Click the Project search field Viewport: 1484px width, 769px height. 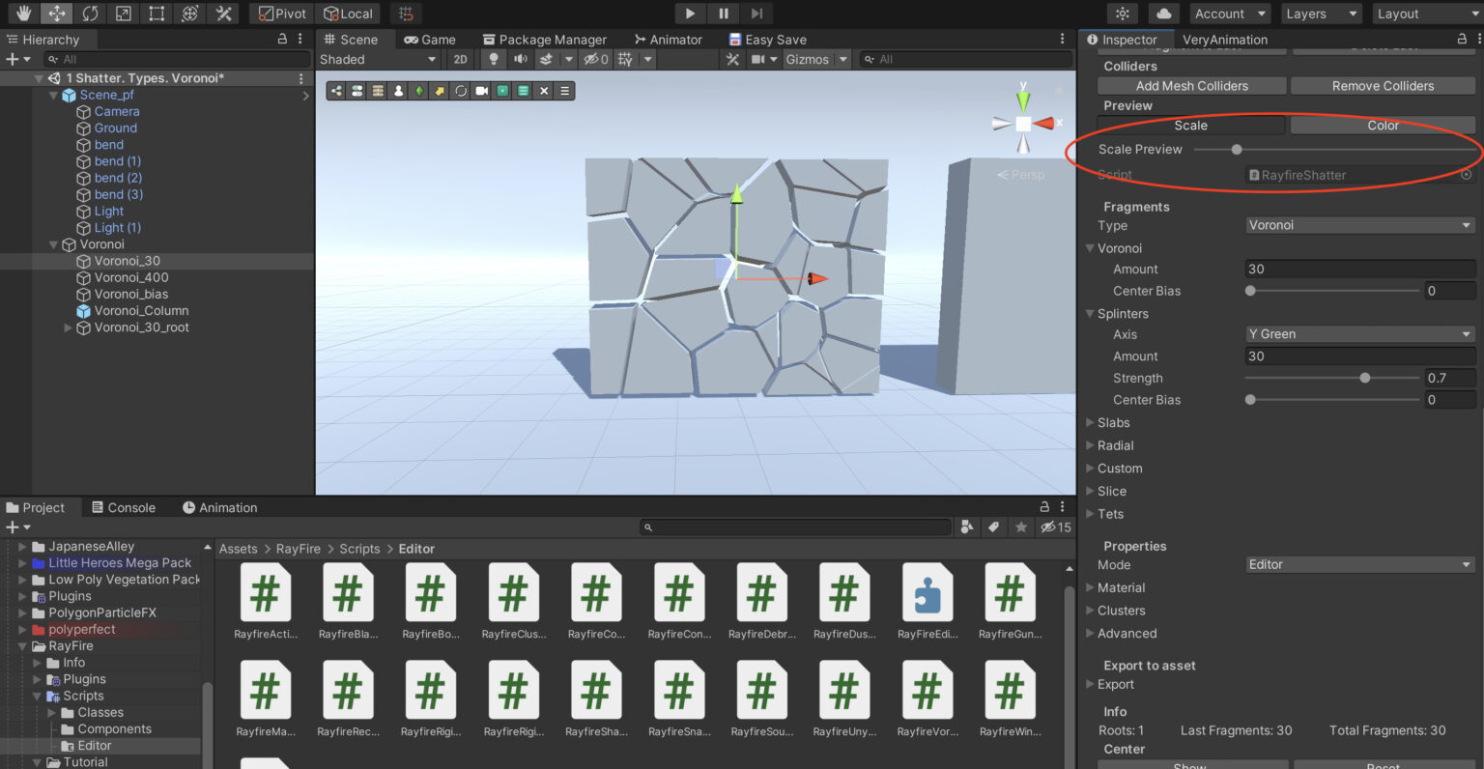tap(794, 527)
